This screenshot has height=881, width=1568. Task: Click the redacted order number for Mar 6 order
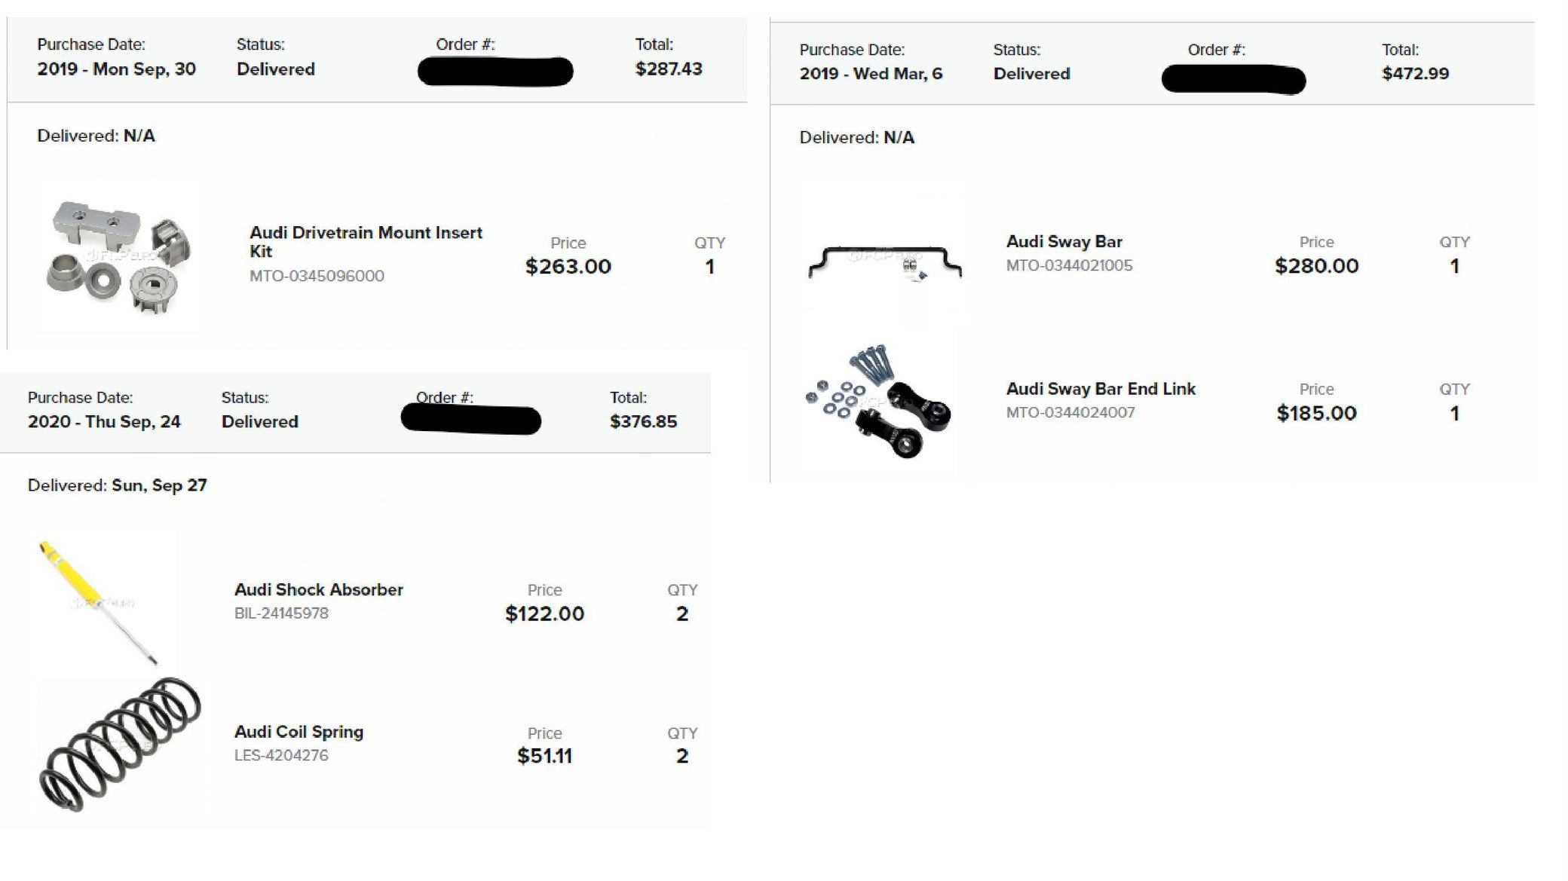(1233, 79)
